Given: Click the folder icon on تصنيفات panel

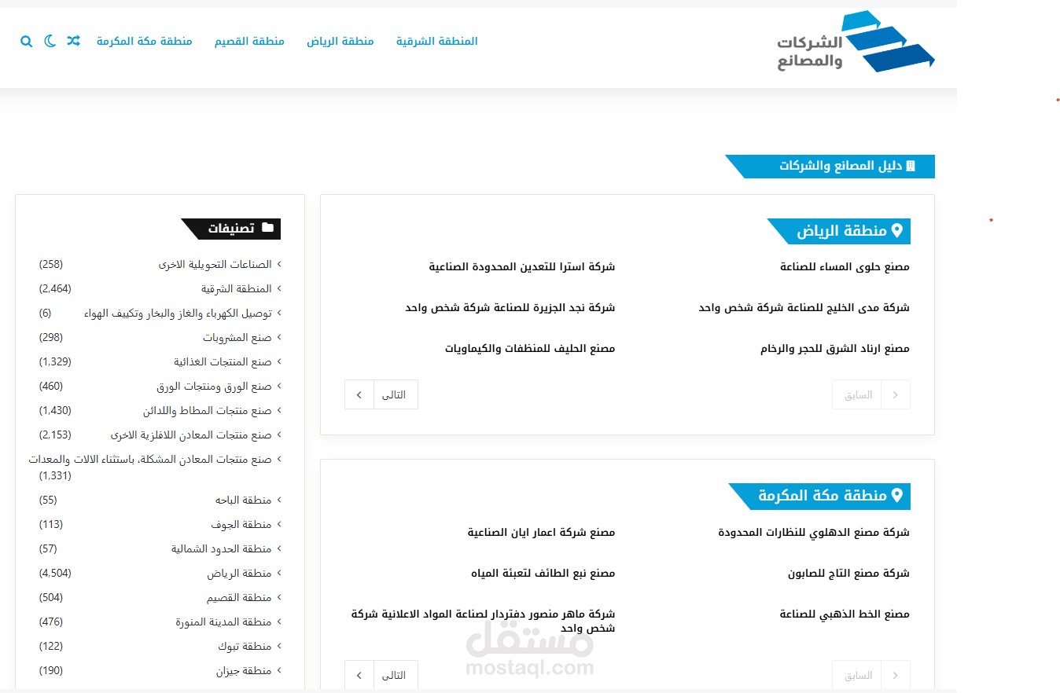Looking at the screenshot, I should click(267, 228).
